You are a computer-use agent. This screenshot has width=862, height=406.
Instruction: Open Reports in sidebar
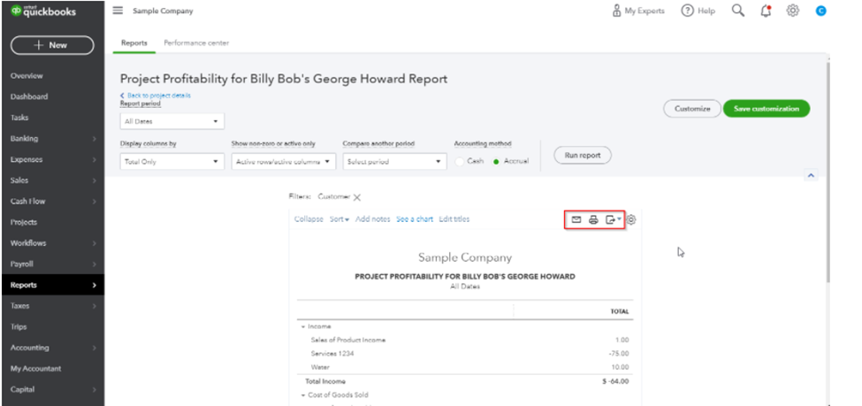coord(52,285)
